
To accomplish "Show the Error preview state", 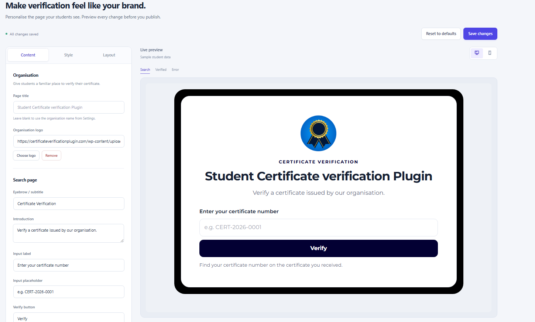I will (x=175, y=70).
